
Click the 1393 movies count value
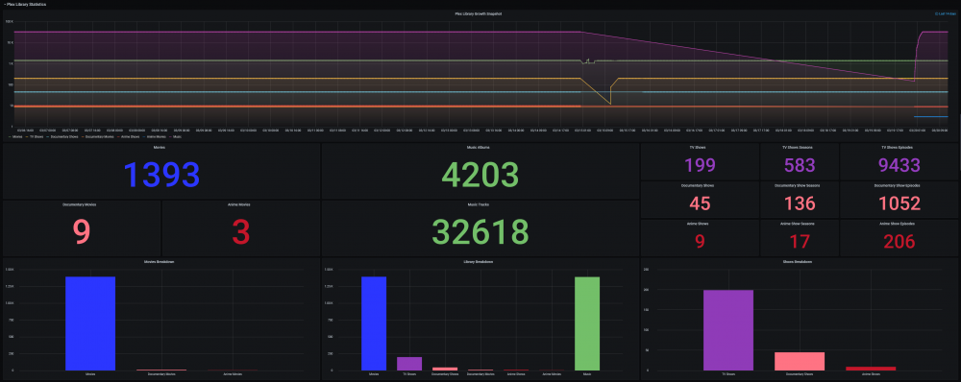pyautogui.click(x=161, y=175)
